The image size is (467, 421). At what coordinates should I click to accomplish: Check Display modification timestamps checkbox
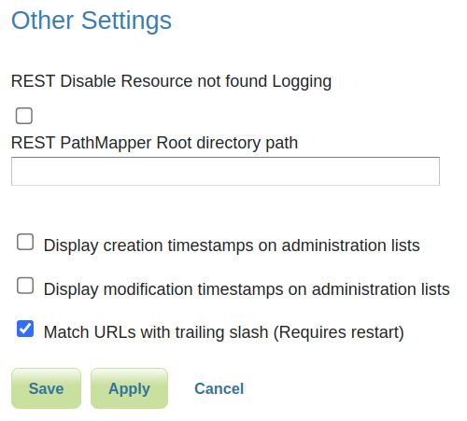[25, 286]
